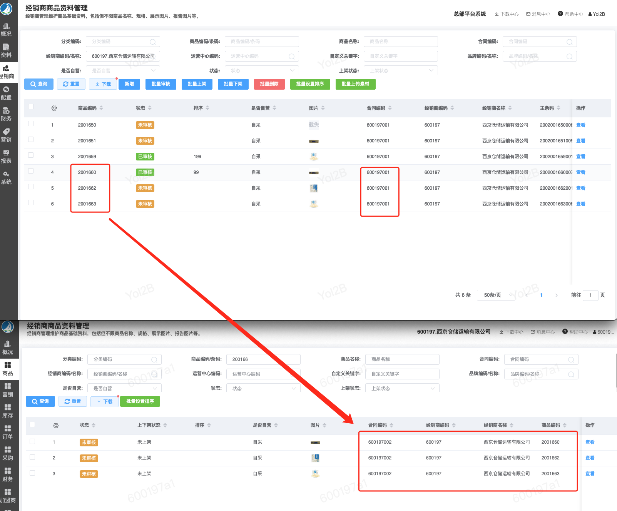Image resolution: width=617 pixels, height=511 pixels.
Task: Open 帮助中心 in the bottom window header
Action: coord(575,332)
